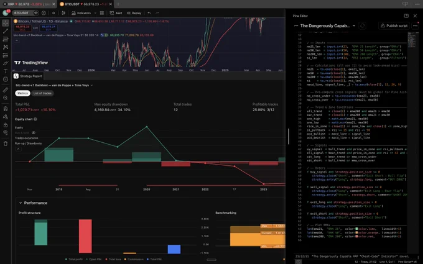Open the forecasting and measurement tools
This screenshot has width=423, height=264.
tap(6, 55)
